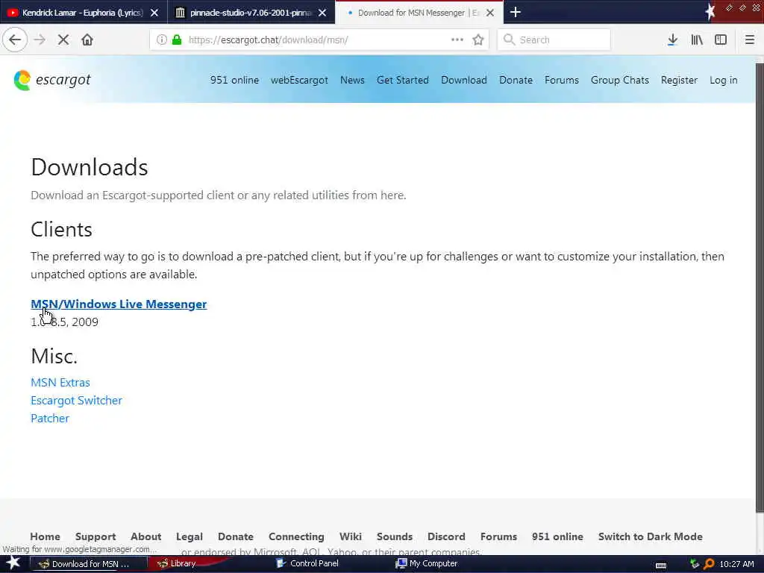The height and width of the screenshot is (573, 764).
Task: Go back using the back arrow button
Action: (15, 40)
